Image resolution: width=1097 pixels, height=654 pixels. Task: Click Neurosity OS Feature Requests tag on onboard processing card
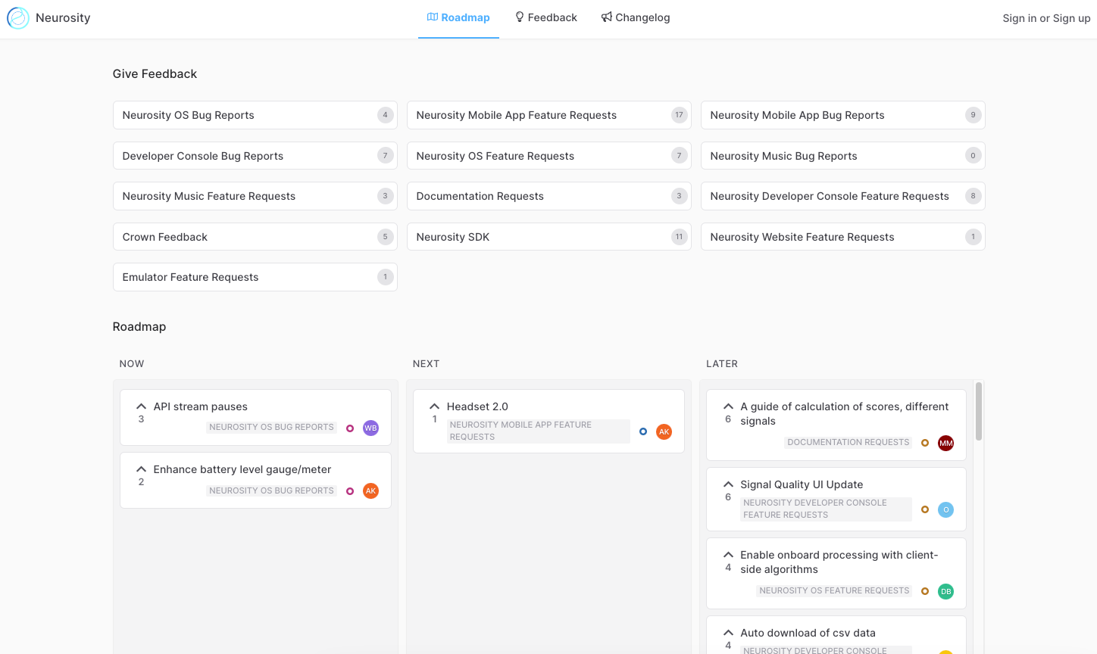point(834,590)
